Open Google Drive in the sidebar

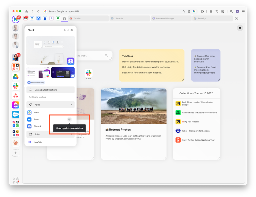(16, 76)
